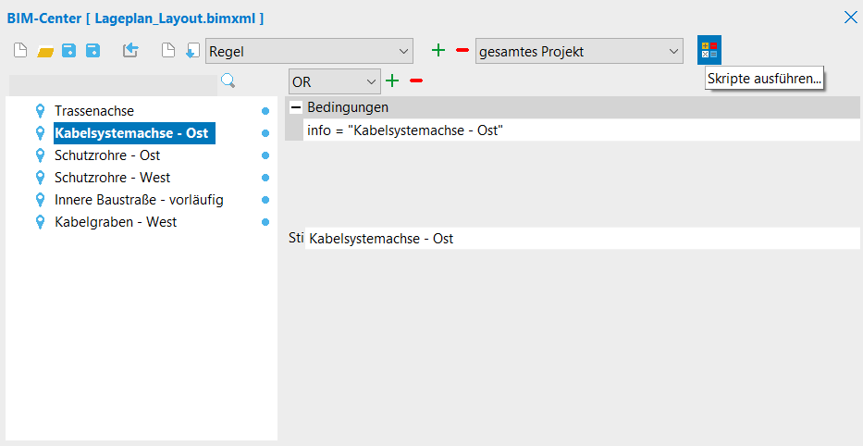Open a file with the yellow folder icon
The height and width of the screenshot is (446, 863).
pos(45,52)
